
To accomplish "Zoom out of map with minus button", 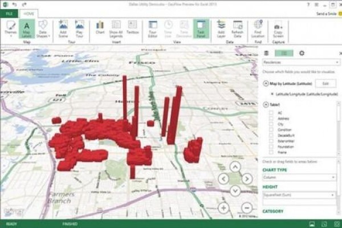I will pyautogui.click(x=247, y=208).
